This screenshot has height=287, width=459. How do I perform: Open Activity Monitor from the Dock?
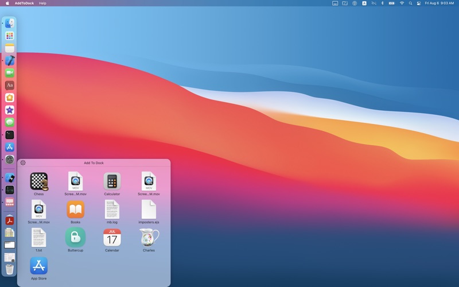pos(10,190)
